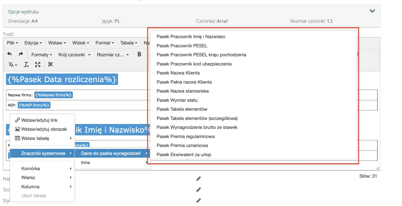Click the bottom-most pencil edit icon
Viewport: 402px width, 206px height.
(x=198, y=200)
